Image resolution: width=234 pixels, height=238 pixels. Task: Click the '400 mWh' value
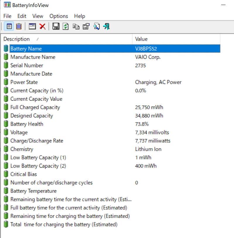(x=146, y=166)
